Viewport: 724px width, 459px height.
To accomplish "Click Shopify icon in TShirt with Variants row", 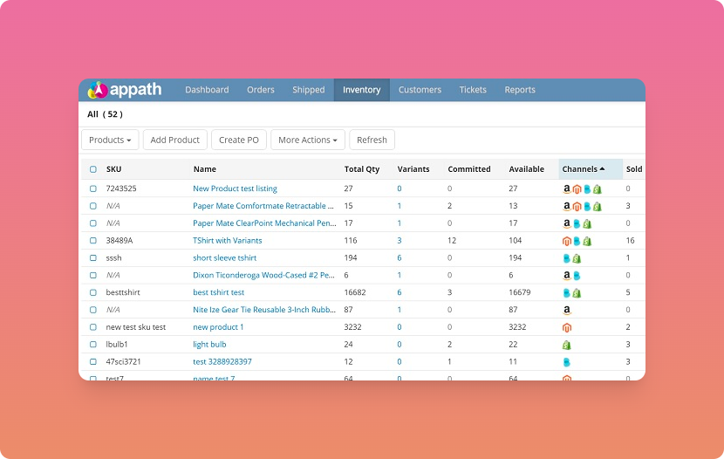I will (x=587, y=241).
